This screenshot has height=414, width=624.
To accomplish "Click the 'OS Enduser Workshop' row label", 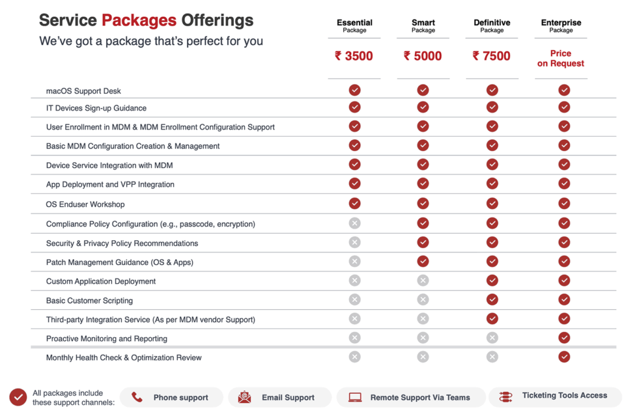I will [85, 204].
